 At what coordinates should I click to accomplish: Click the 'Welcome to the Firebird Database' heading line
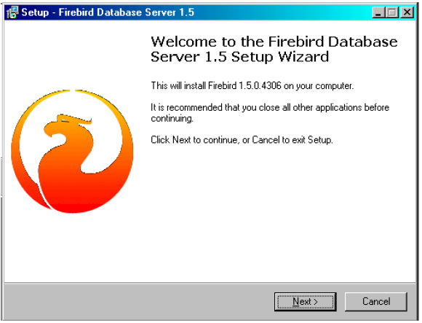click(x=274, y=42)
